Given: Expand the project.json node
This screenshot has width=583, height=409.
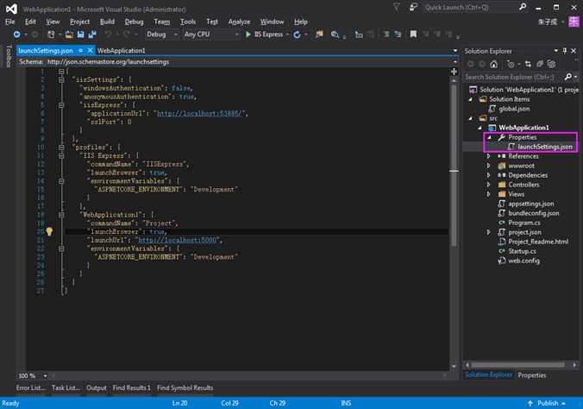Looking at the screenshot, I should (x=489, y=232).
